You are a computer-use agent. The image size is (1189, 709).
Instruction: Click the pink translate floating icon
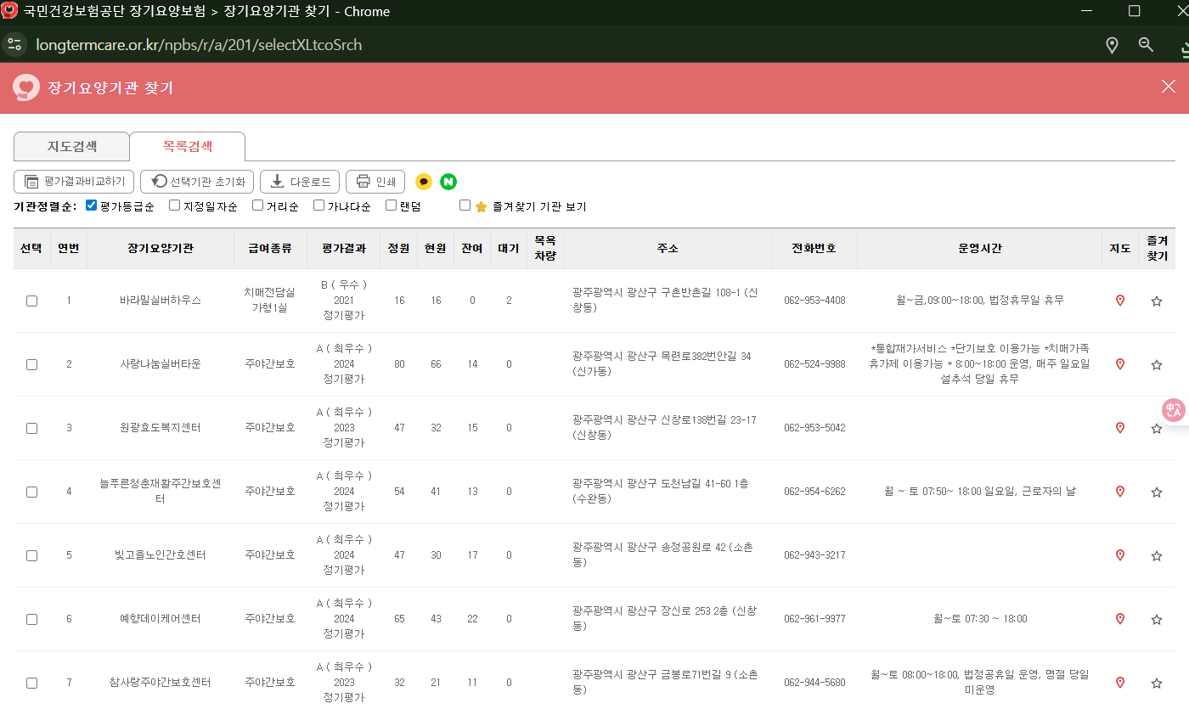point(1175,410)
